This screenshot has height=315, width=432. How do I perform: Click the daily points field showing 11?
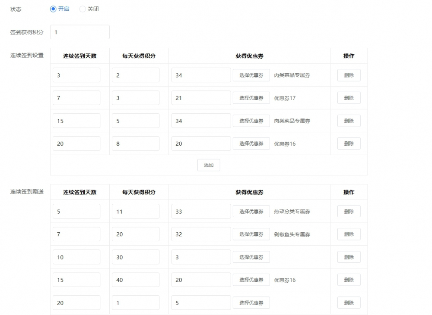coord(135,212)
